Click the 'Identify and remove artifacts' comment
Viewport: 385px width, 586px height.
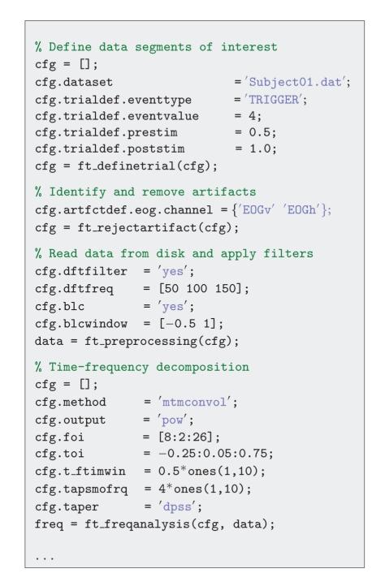pos(145,192)
